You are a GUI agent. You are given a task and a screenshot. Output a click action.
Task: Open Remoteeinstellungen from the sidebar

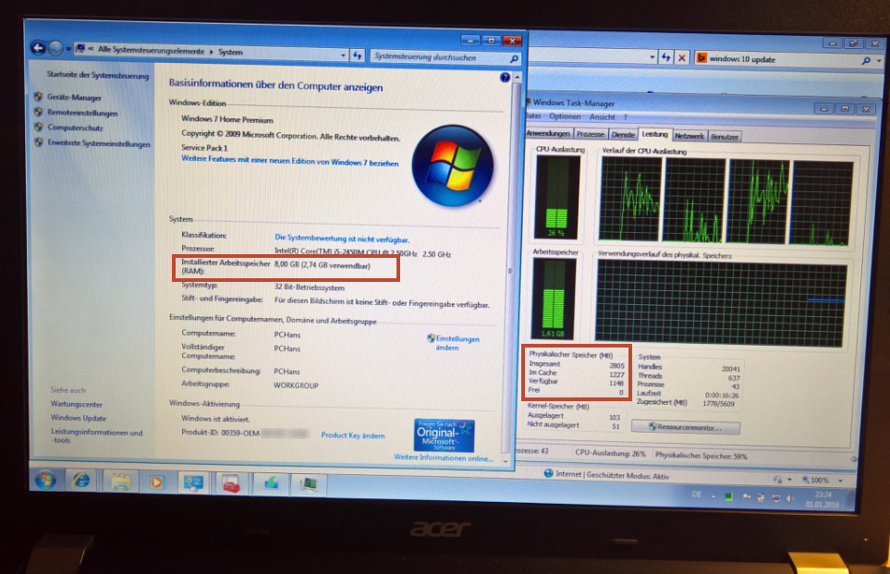click(82, 113)
